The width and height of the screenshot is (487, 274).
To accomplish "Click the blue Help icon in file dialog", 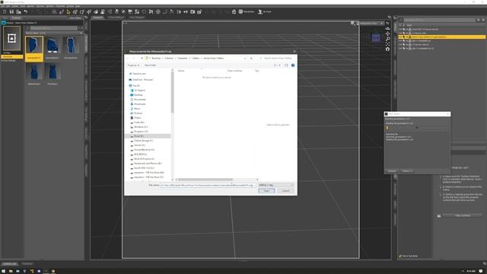I will pyautogui.click(x=293, y=65).
